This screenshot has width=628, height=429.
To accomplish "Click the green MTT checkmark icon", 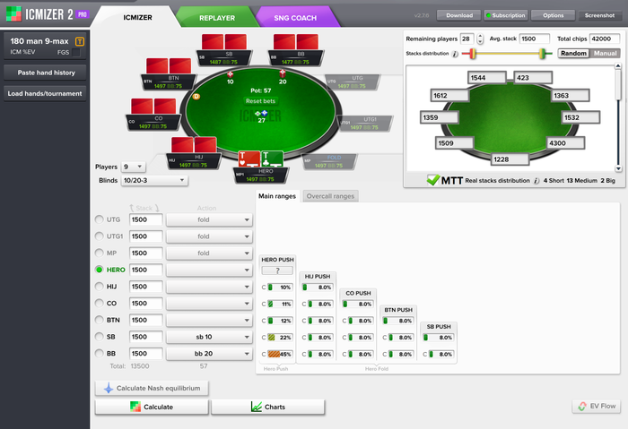I will [x=433, y=180].
